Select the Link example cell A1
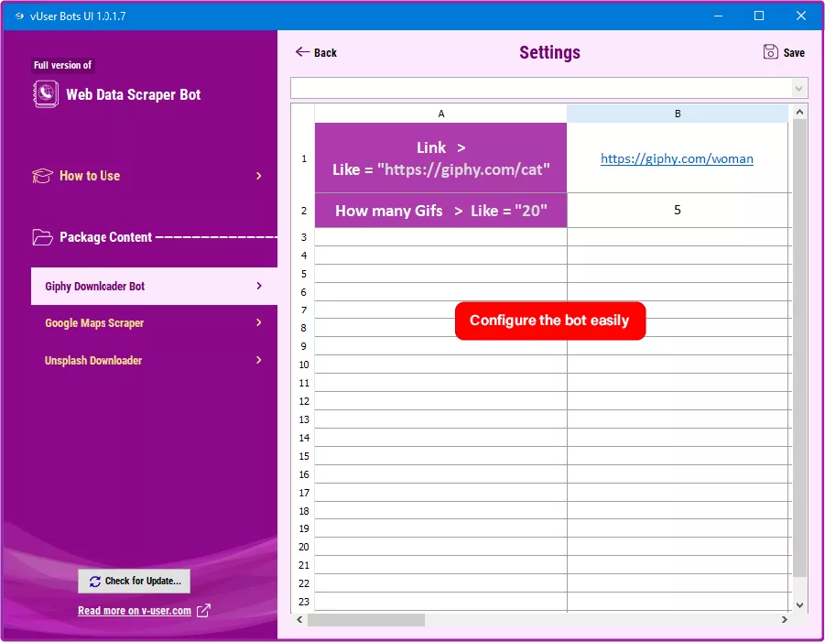 click(441, 158)
